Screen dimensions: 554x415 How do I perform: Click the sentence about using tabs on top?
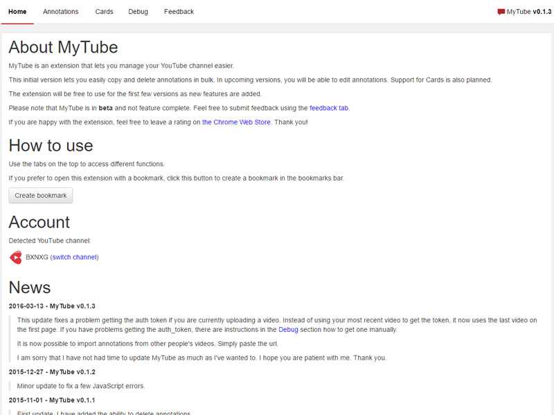[x=87, y=164]
